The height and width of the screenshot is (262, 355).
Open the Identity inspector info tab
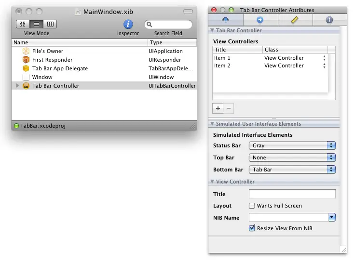329,20
